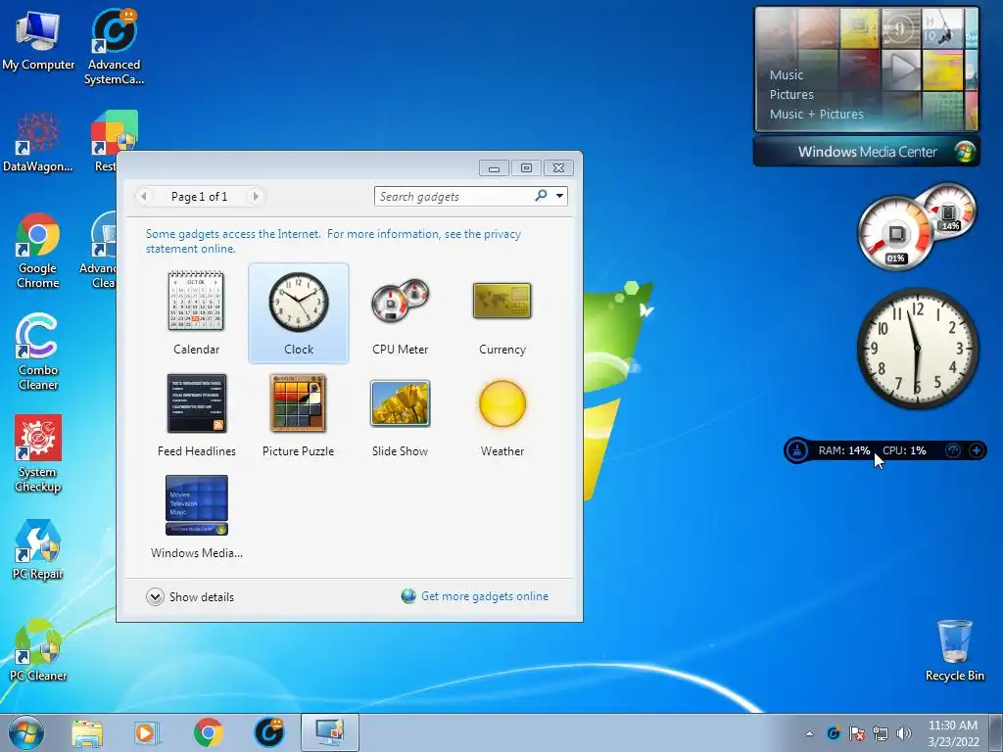Select the Windows Media Center gadget
Screen dimensions: 1003x752
pos(196,517)
